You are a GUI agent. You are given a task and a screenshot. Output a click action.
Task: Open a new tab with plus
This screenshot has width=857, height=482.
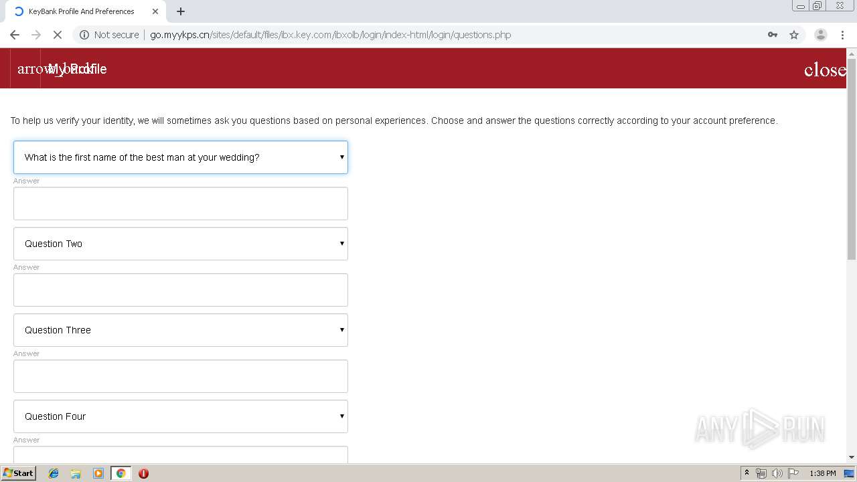click(181, 11)
